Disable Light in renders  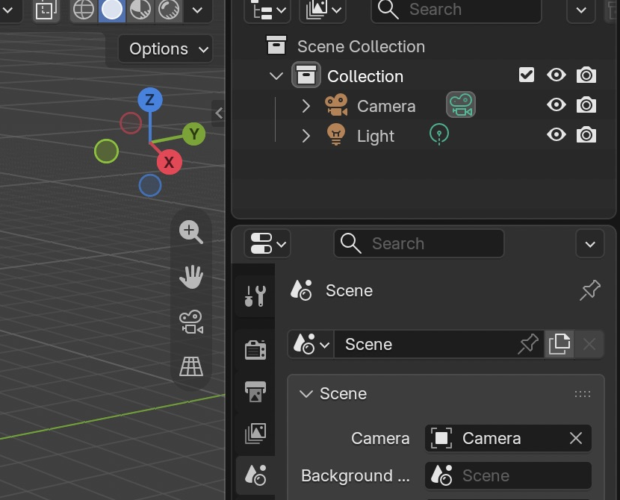click(x=586, y=135)
